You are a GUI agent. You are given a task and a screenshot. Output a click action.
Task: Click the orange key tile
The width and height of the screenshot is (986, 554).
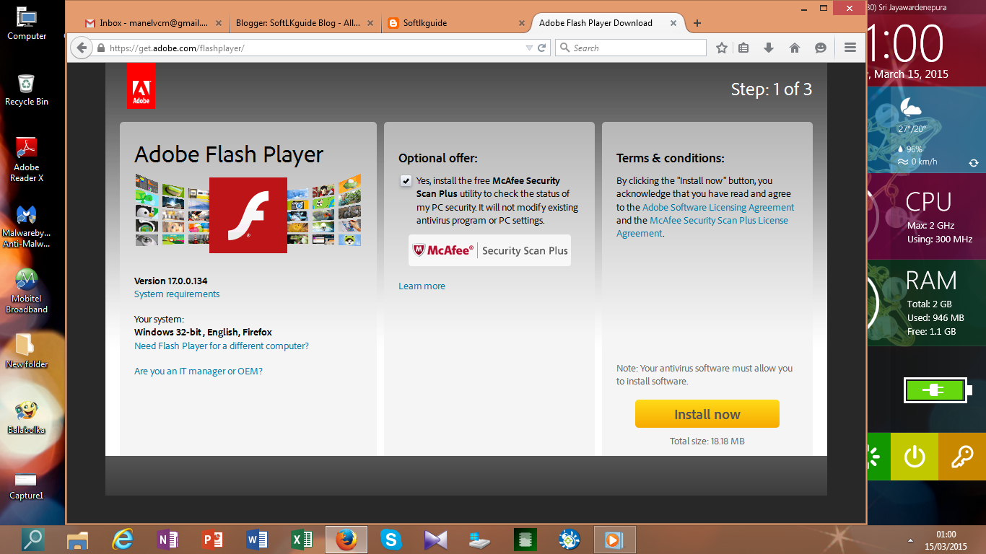[x=962, y=457]
